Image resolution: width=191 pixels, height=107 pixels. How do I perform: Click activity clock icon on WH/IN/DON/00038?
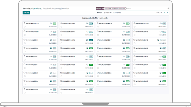(x=25, y=93)
